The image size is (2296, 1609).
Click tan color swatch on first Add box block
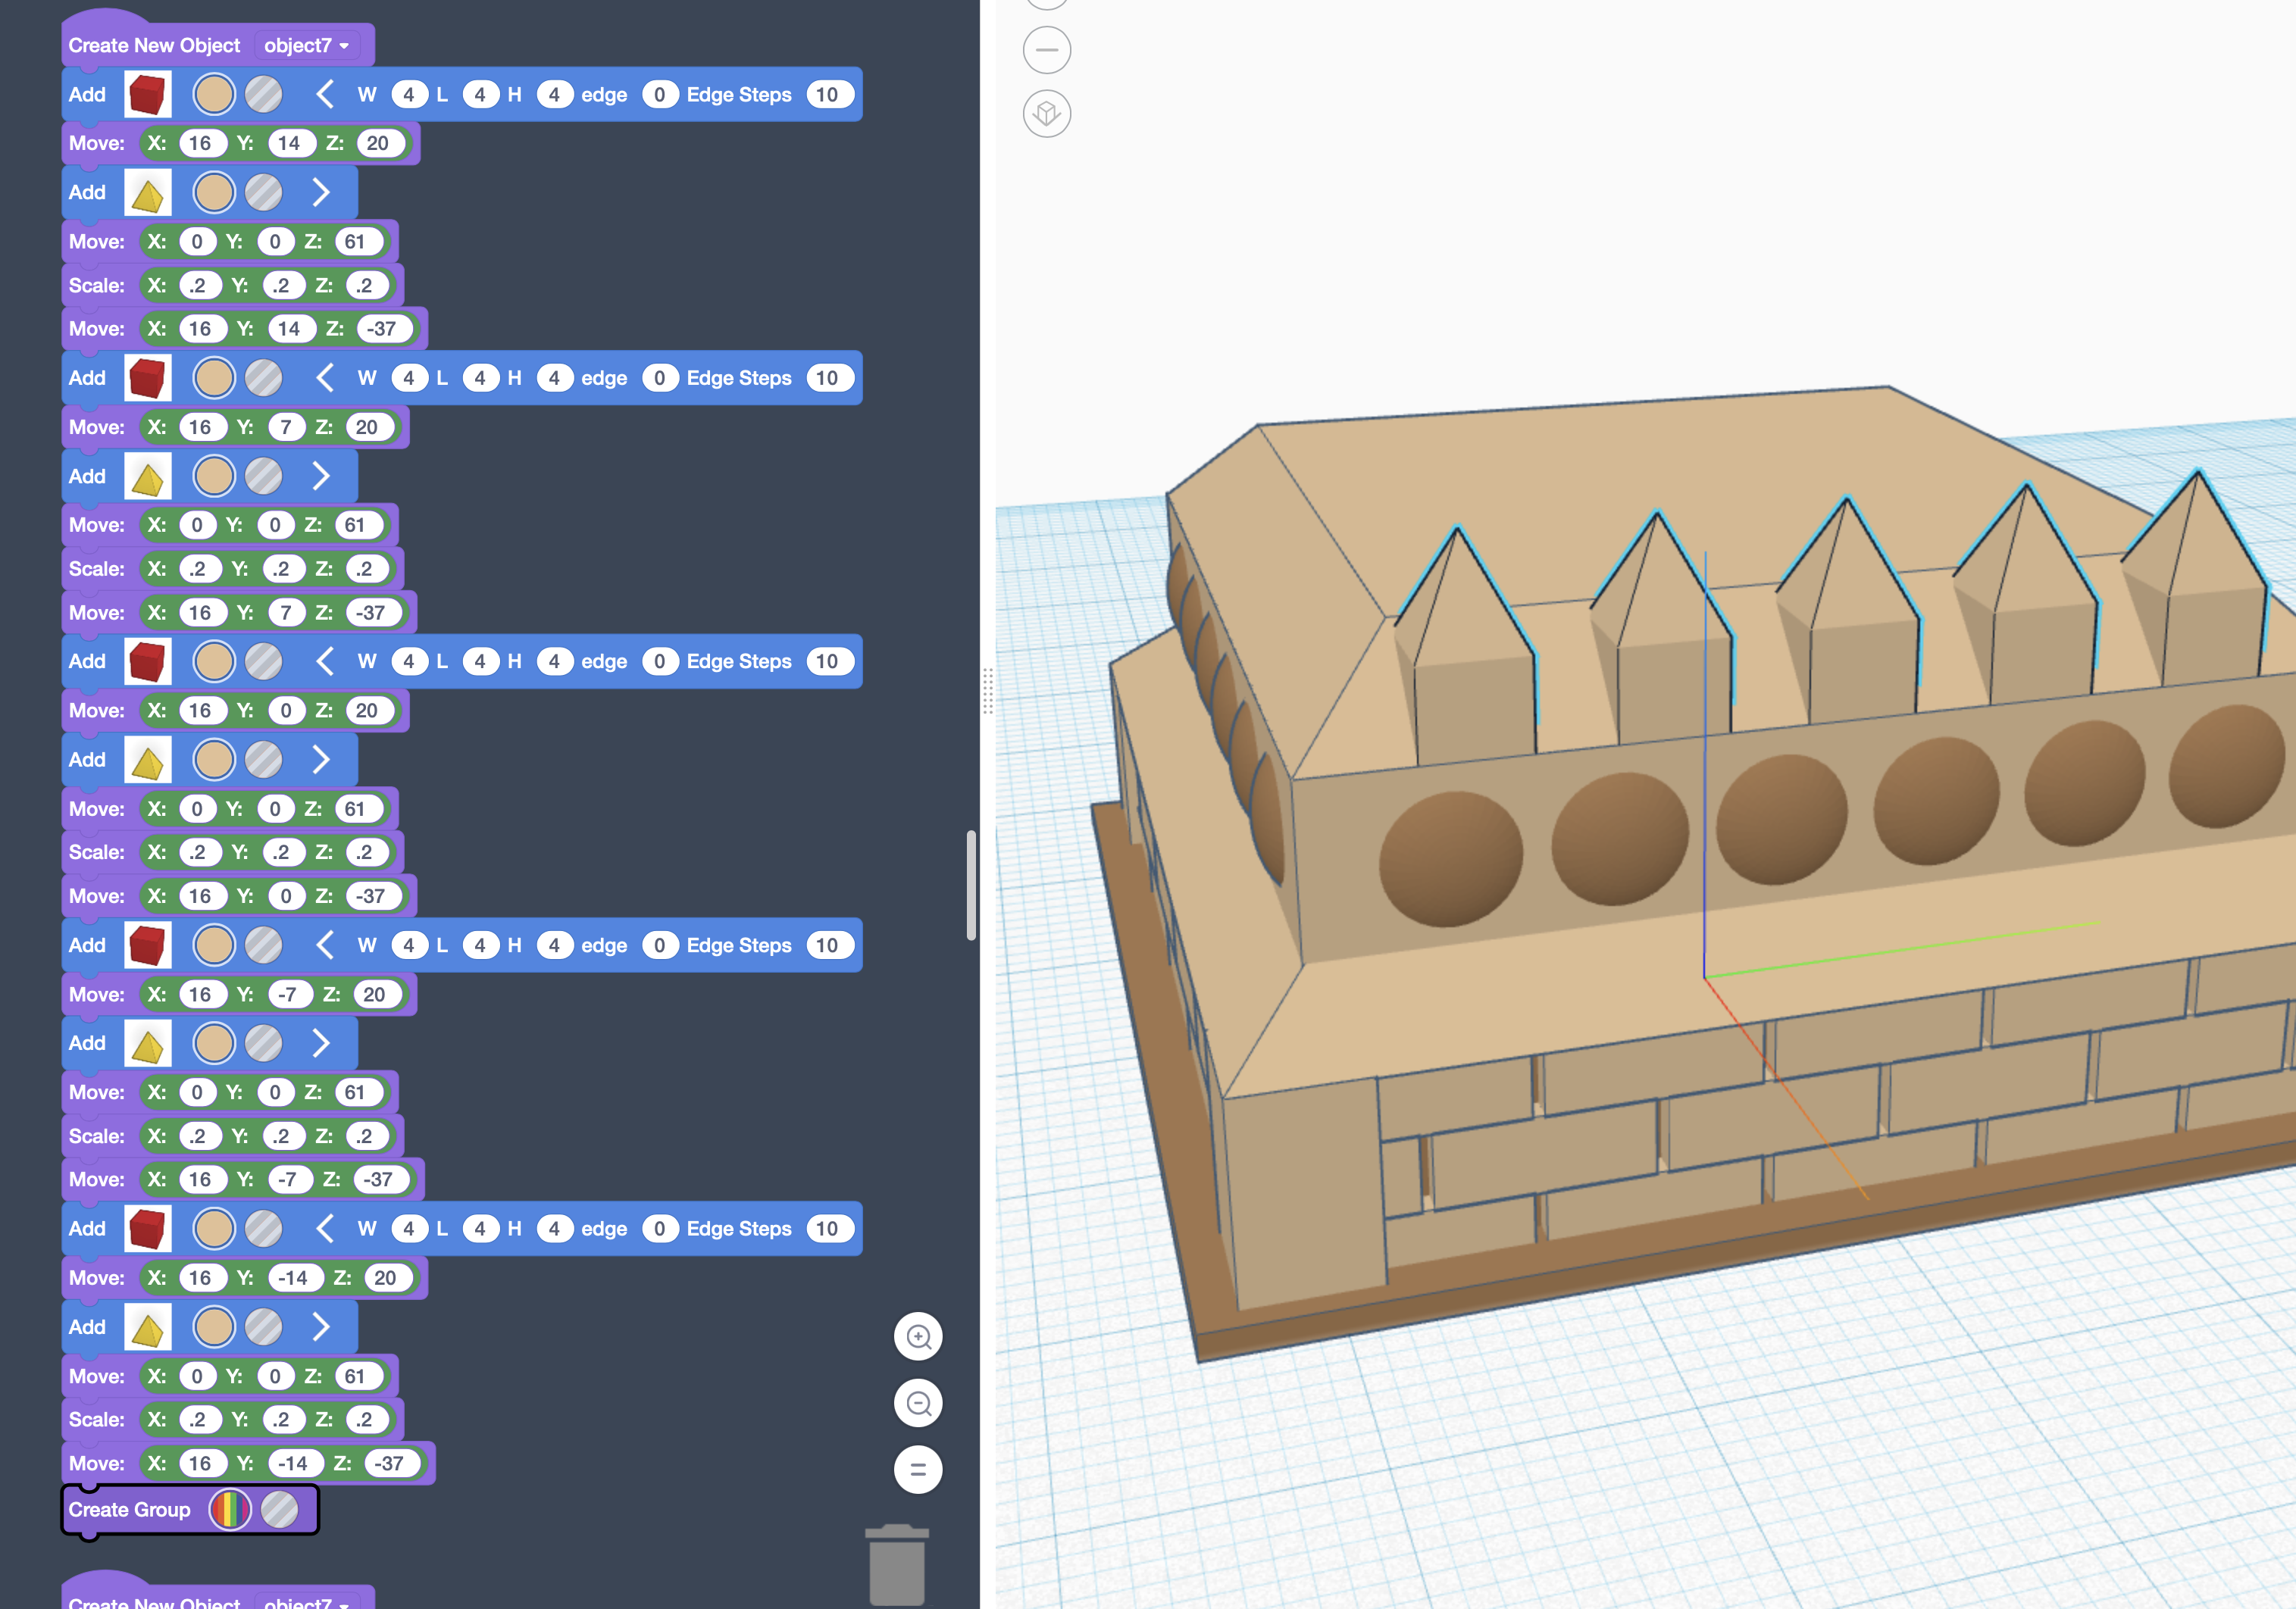[x=213, y=95]
